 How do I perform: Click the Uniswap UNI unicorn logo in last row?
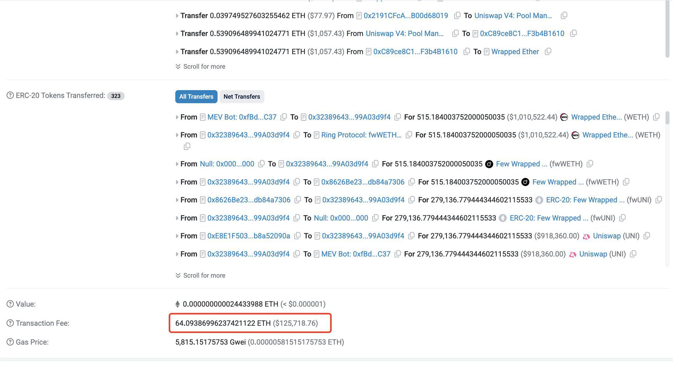[x=573, y=254]
